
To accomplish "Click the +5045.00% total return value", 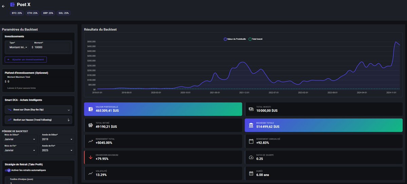I will tap(104, 143).
